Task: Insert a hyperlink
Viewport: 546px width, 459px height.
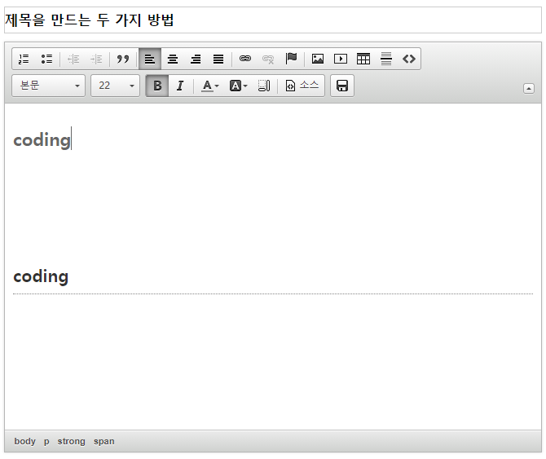Action: [245, 59]
